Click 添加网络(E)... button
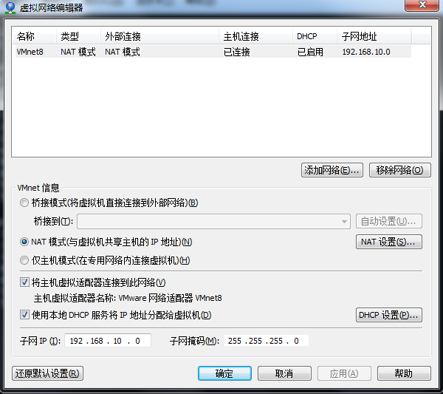This screenshot has width=443, height=394. 332,170
